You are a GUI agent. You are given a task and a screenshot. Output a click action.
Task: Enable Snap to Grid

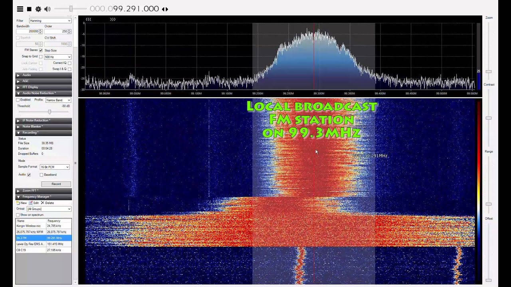[x=41, y=57]
